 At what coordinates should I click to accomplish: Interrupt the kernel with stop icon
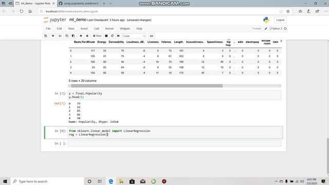coord(106,36)
